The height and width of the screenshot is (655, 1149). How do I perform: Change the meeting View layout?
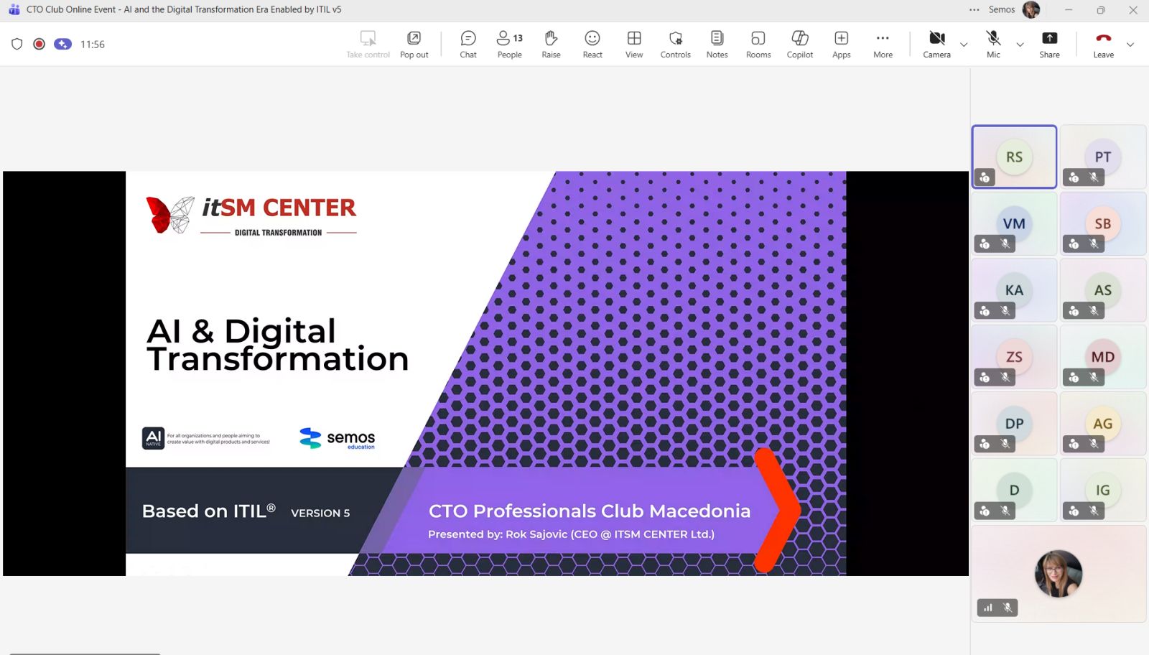point(634,44)
